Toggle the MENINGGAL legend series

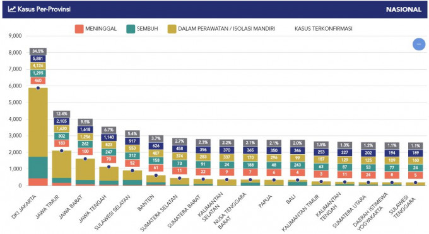(x=96, y=29)
